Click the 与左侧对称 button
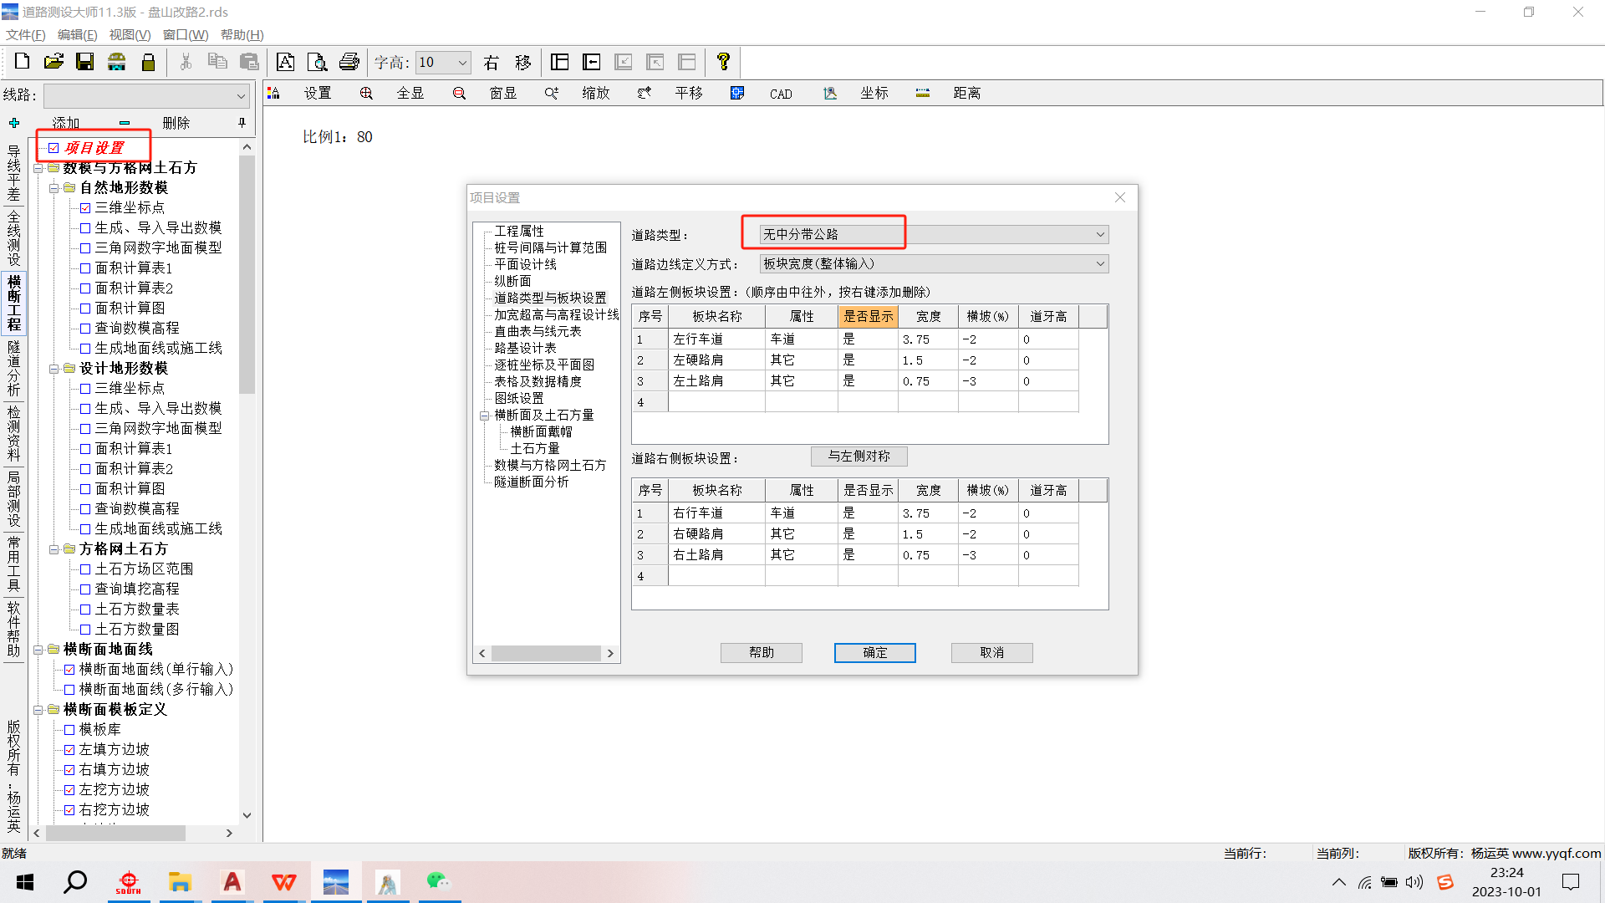Viewport: 1605px width, 903px height. [x=859, y=457]
